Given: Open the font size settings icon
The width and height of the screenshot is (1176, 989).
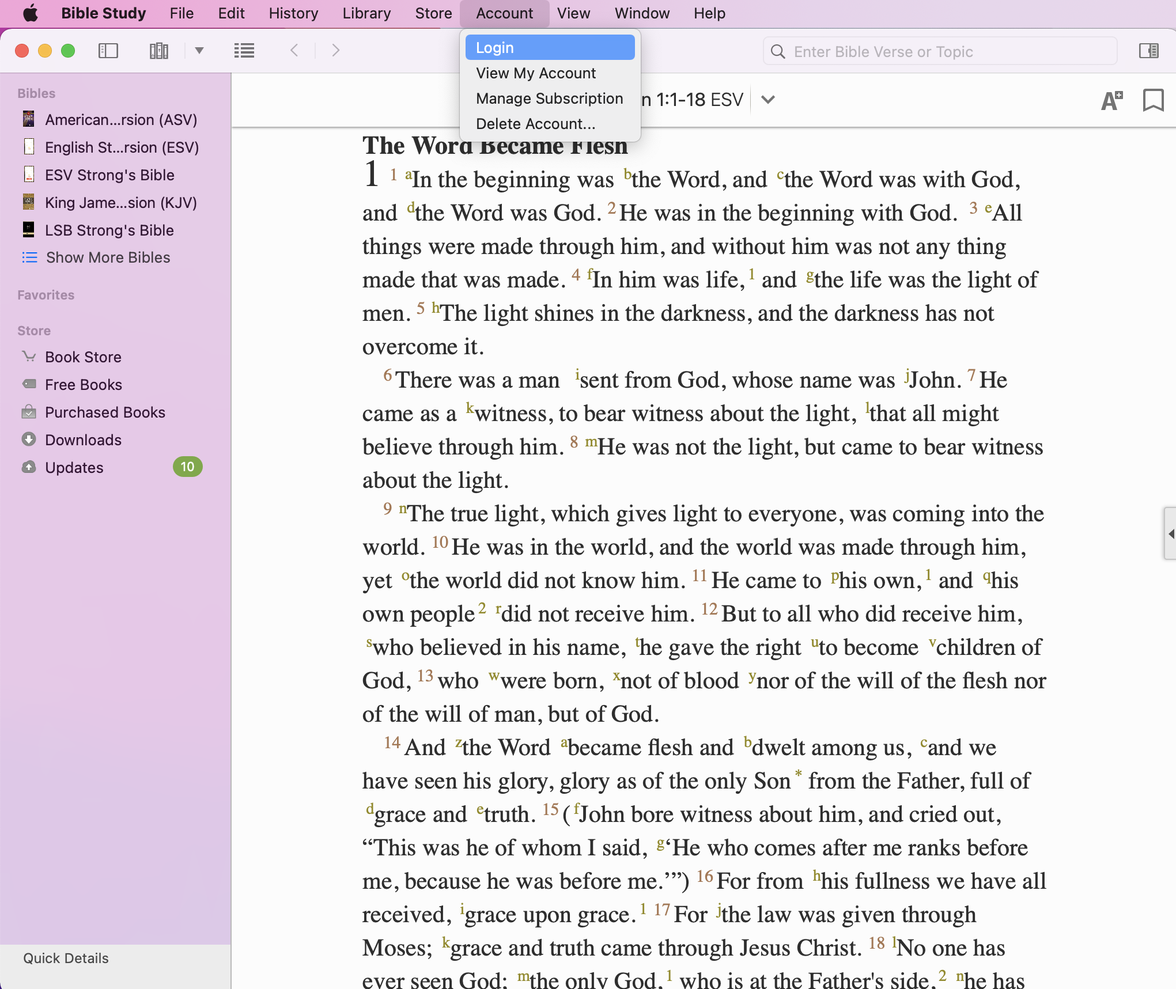Looking at the screenshot, I should click(1111, 100).
